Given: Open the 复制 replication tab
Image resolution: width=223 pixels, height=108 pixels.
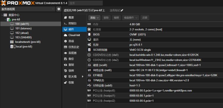Looking at the screenshot, I should coord(75,65).
